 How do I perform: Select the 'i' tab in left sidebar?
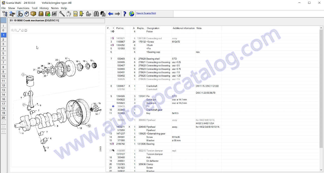click(3, 26)
